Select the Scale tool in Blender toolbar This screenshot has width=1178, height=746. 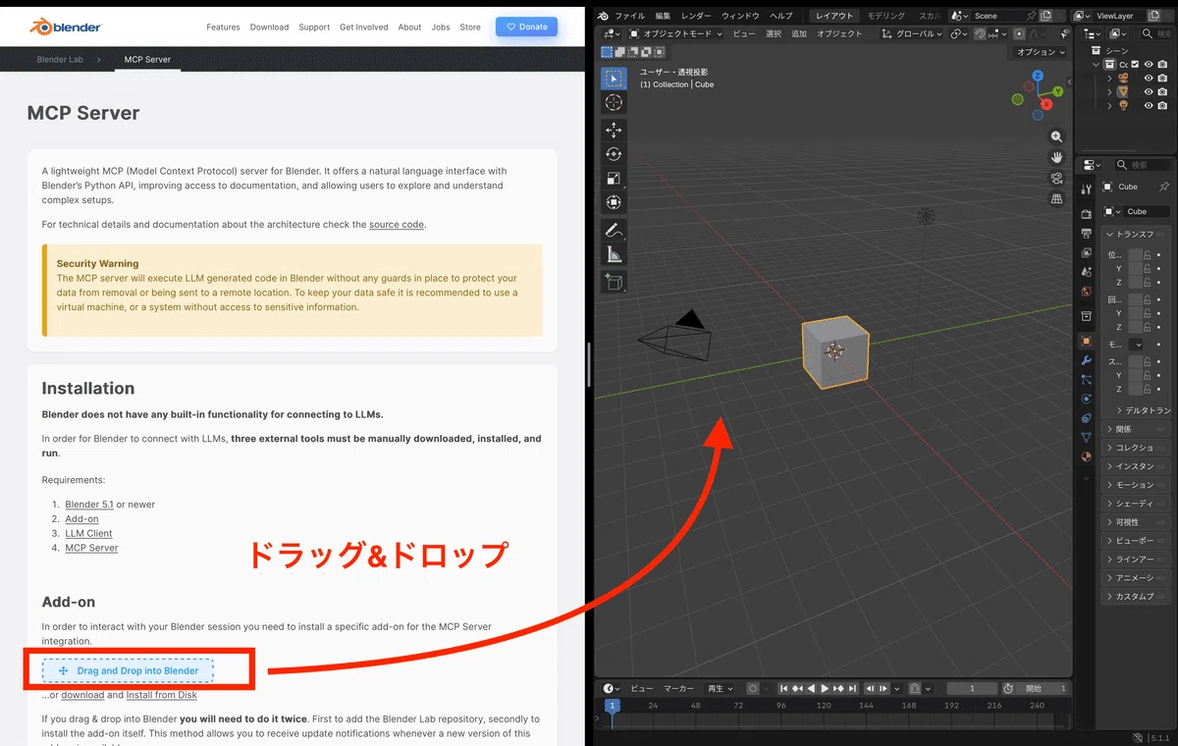click(614, 179)
